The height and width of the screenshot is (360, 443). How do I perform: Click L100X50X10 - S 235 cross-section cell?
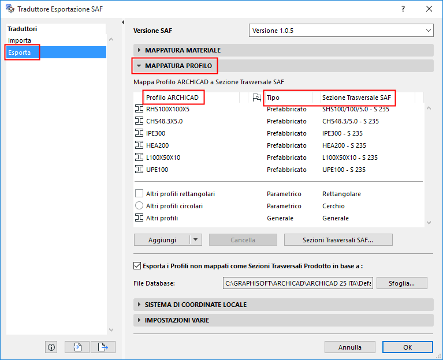350,157
